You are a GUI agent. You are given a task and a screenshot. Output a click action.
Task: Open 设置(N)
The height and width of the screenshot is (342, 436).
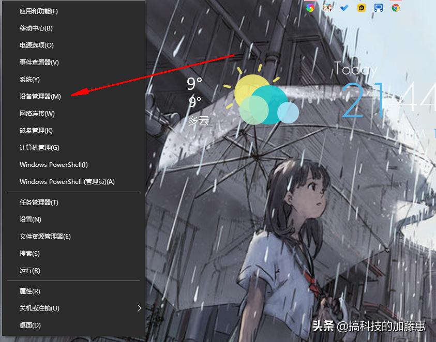point(73,219)
